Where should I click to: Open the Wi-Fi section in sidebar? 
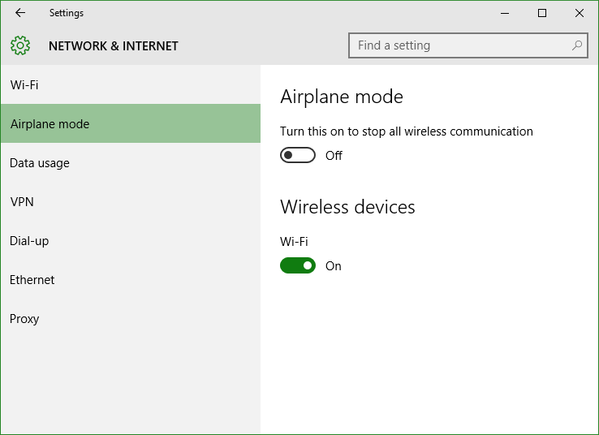131,84
